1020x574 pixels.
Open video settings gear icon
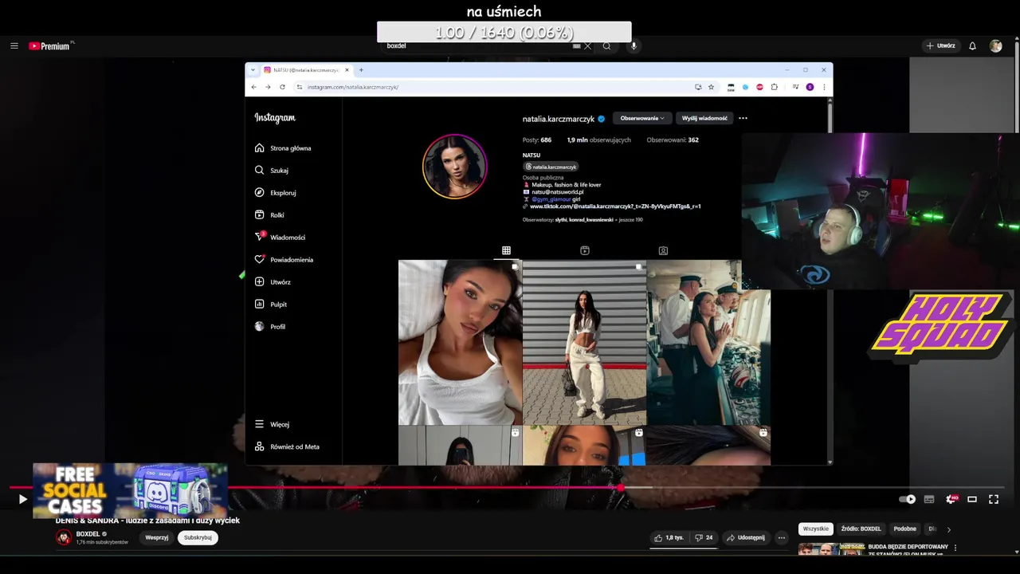coord(951,499)
